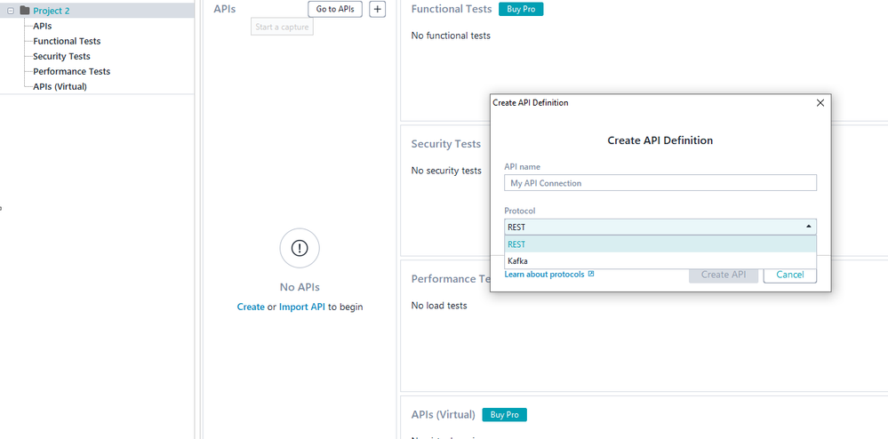
Task: Collapse the Project 2 tree node
Action: [11, 11]
